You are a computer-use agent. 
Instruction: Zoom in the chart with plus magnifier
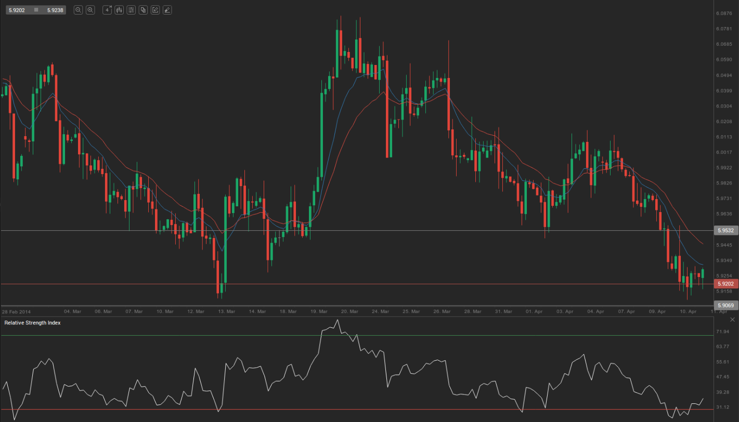pyautogui.click(x=90, y=10)
